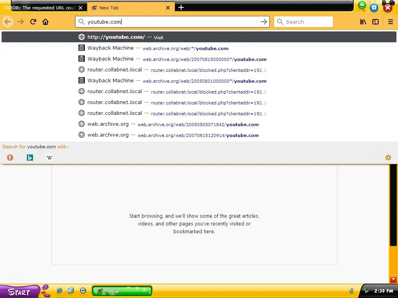Click the magnifier in the Search box
This screenshot has width=398, height=298.
coord(280,22)
